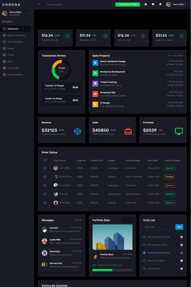Screen dimensions: 191x287
Task: Uncheck the 'Prepare for presentation' task
Action: click(144, 253)
